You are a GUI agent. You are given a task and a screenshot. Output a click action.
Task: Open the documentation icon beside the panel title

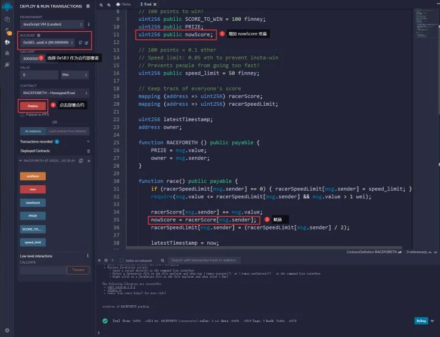(88, 6)
